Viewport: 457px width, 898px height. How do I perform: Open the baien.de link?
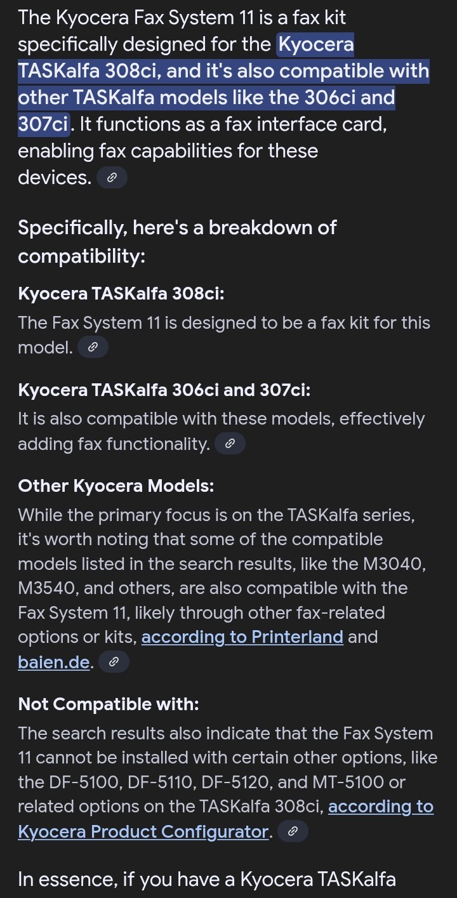[x=54, y=662]
